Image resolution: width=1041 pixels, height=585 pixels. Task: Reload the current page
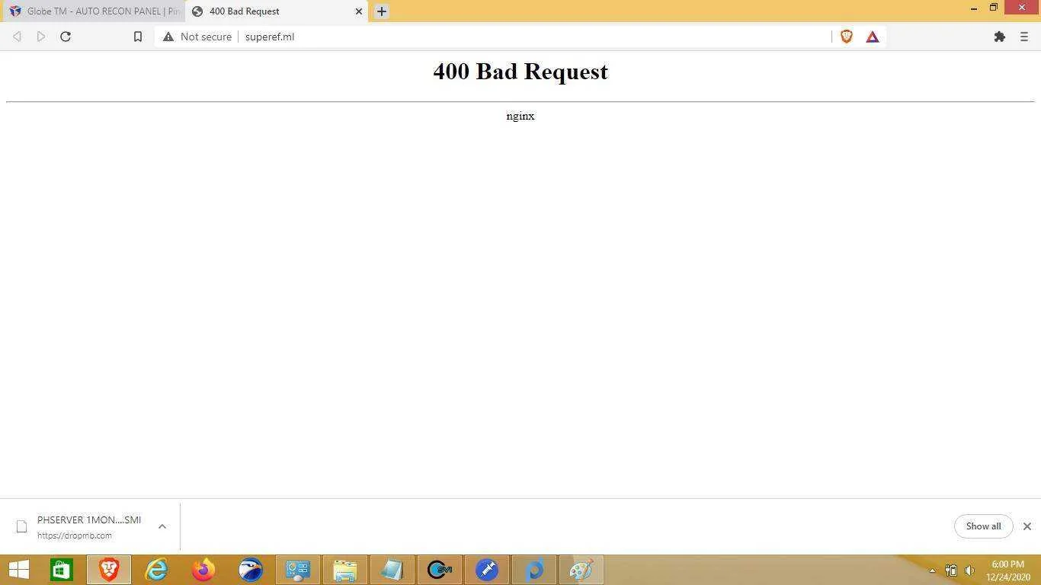[x=66, y=37]
